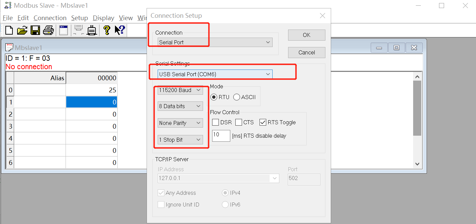Viewport: 476px width, 224px height.
Task: Open the Setup menu
Action: [x=79, y=18]
